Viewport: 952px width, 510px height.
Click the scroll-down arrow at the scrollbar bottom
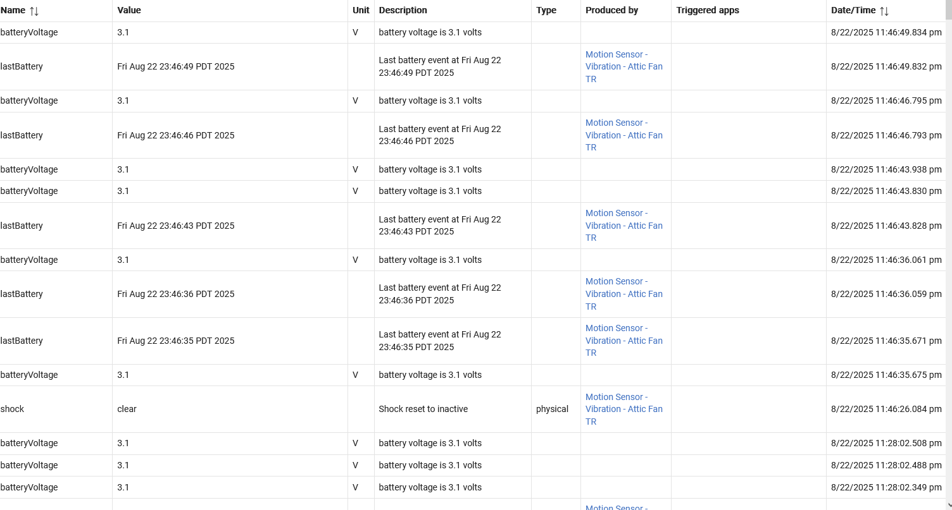948,505
